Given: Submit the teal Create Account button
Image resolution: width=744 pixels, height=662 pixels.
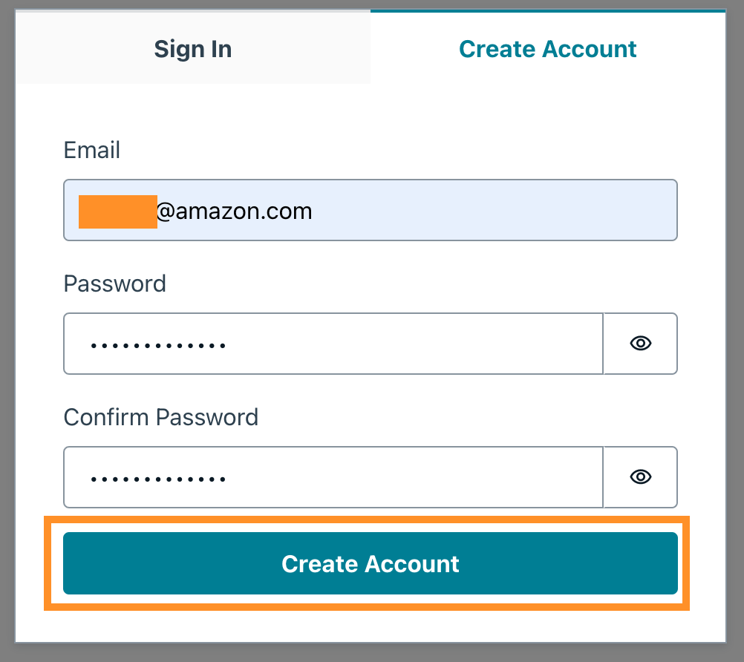Looking at the screenshot, I should click(x=370, y=563).
